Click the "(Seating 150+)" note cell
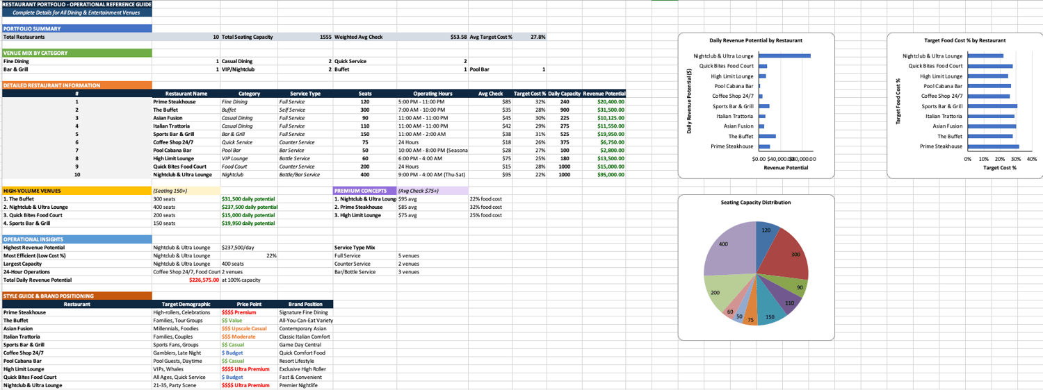Screen dimensions: 1043x390 (186, 191)
